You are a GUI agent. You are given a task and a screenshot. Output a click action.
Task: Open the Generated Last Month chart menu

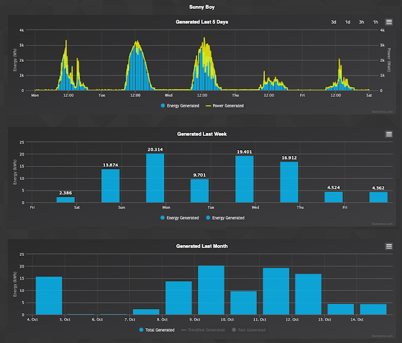click(x=389, y=246)
